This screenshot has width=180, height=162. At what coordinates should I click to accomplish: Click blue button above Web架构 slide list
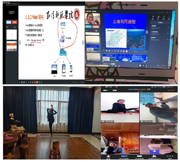point(9,22)
